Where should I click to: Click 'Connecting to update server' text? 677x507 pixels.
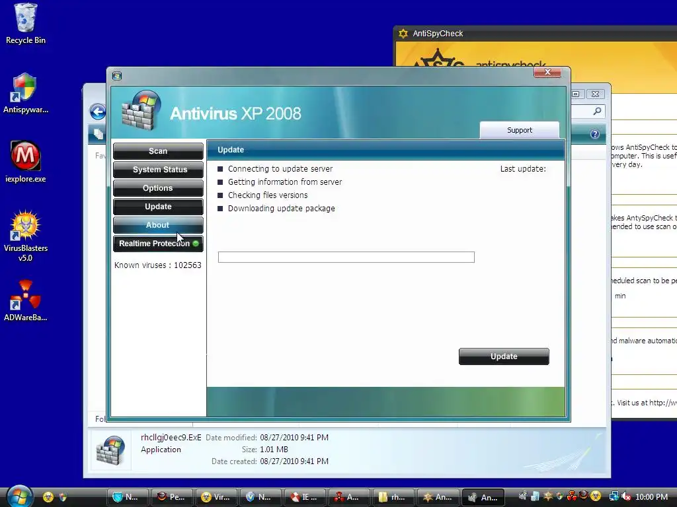pos(280,169)
